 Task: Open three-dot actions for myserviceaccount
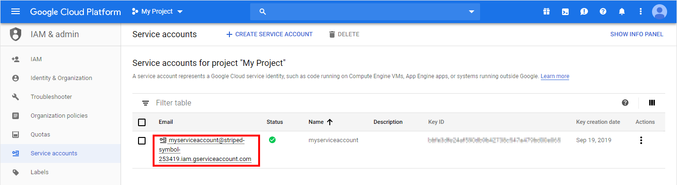pyautogui.click(x=641, y=140)
